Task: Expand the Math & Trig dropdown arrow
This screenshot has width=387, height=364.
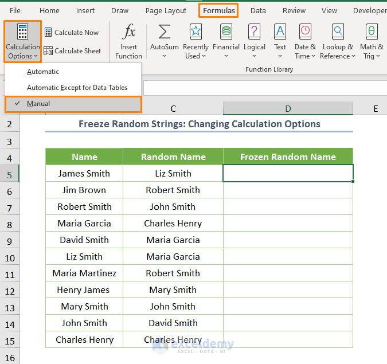Action: [x=378, y=56]
